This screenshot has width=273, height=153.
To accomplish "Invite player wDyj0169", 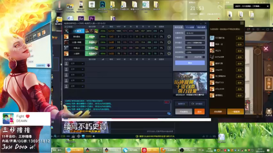I will click(240, 89).
